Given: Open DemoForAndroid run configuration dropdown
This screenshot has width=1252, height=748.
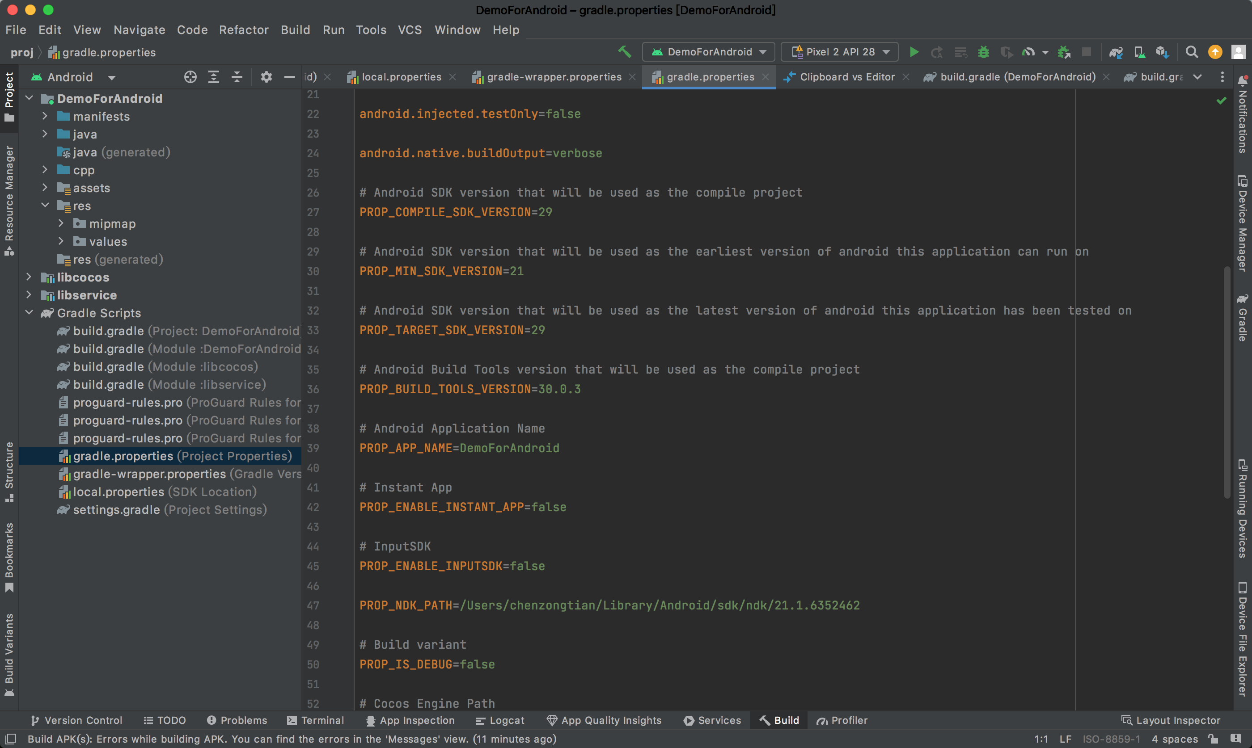Looking at the screenshot, I should (x=708, y=52).
